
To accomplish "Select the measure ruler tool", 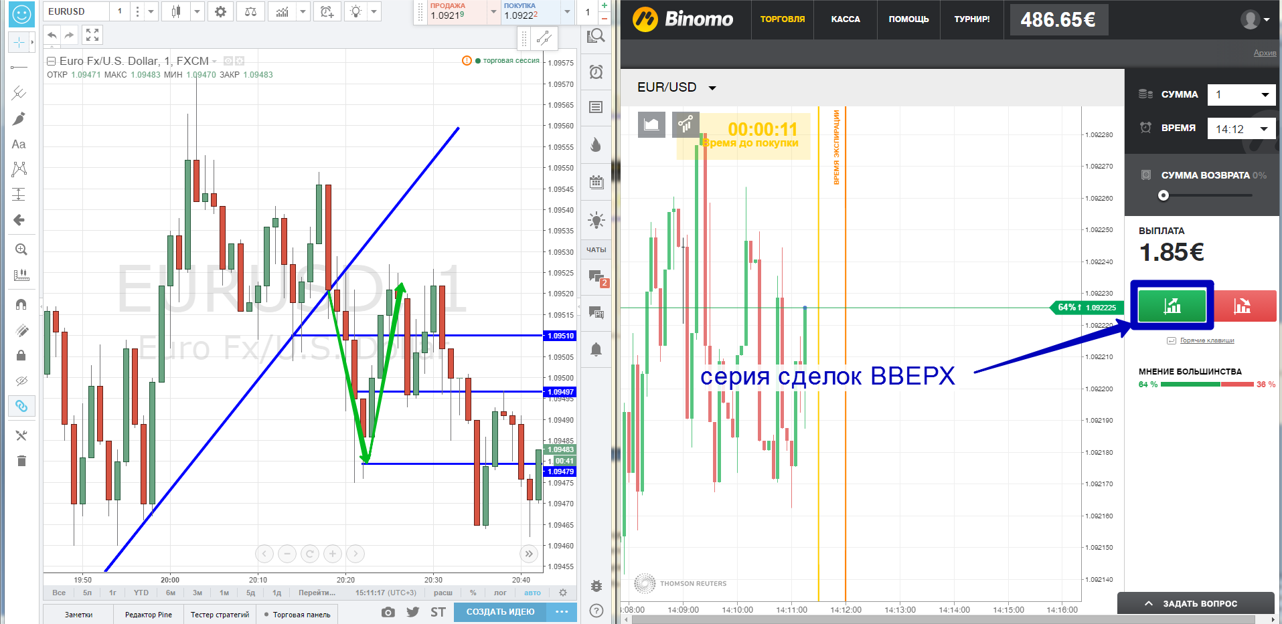I will point(21,275).
